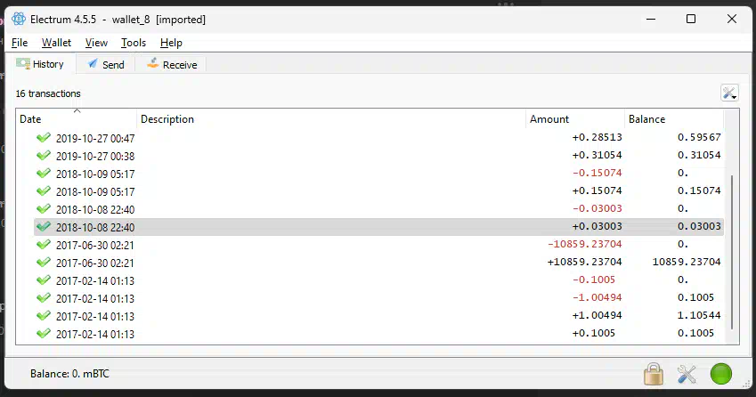Screen dimensions: 756x397
Task: Click the Electrum logo in title bar
Action: coord(19,20)
